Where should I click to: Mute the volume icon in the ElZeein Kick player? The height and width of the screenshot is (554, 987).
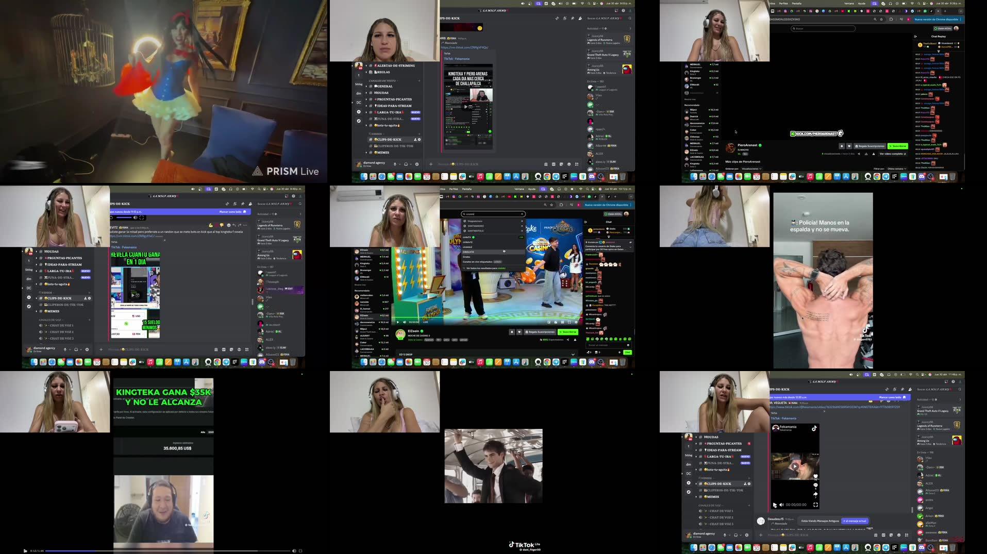click(405, 322)
